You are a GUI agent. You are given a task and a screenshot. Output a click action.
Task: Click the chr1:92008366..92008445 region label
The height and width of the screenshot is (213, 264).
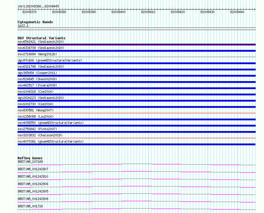tap(38, 6)
